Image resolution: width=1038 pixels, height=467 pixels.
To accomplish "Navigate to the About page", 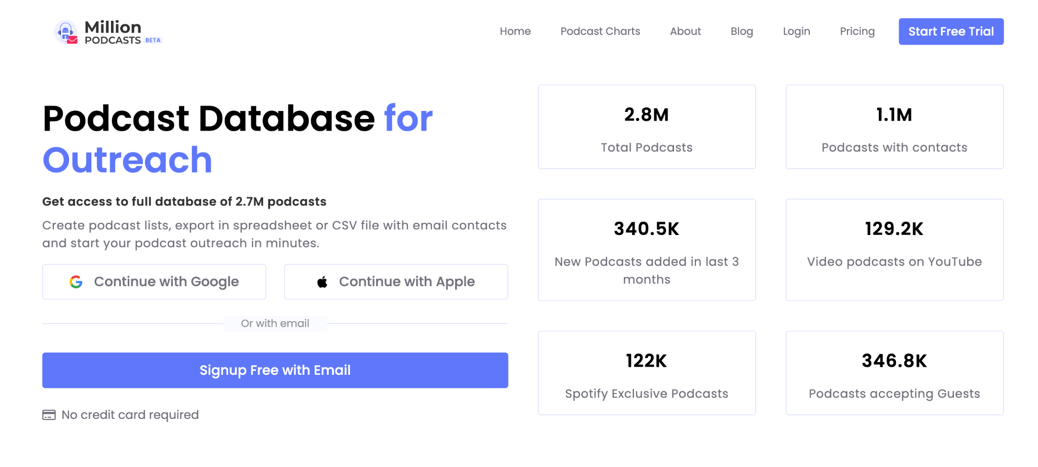I will click(x=685, y=31).
